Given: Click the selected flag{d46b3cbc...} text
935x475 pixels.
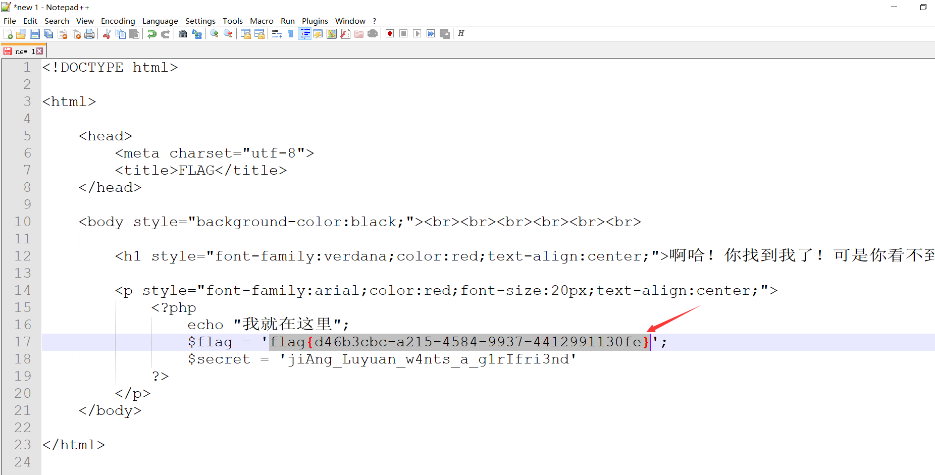Looking at the screenshot, I should [x=459, y=342].
